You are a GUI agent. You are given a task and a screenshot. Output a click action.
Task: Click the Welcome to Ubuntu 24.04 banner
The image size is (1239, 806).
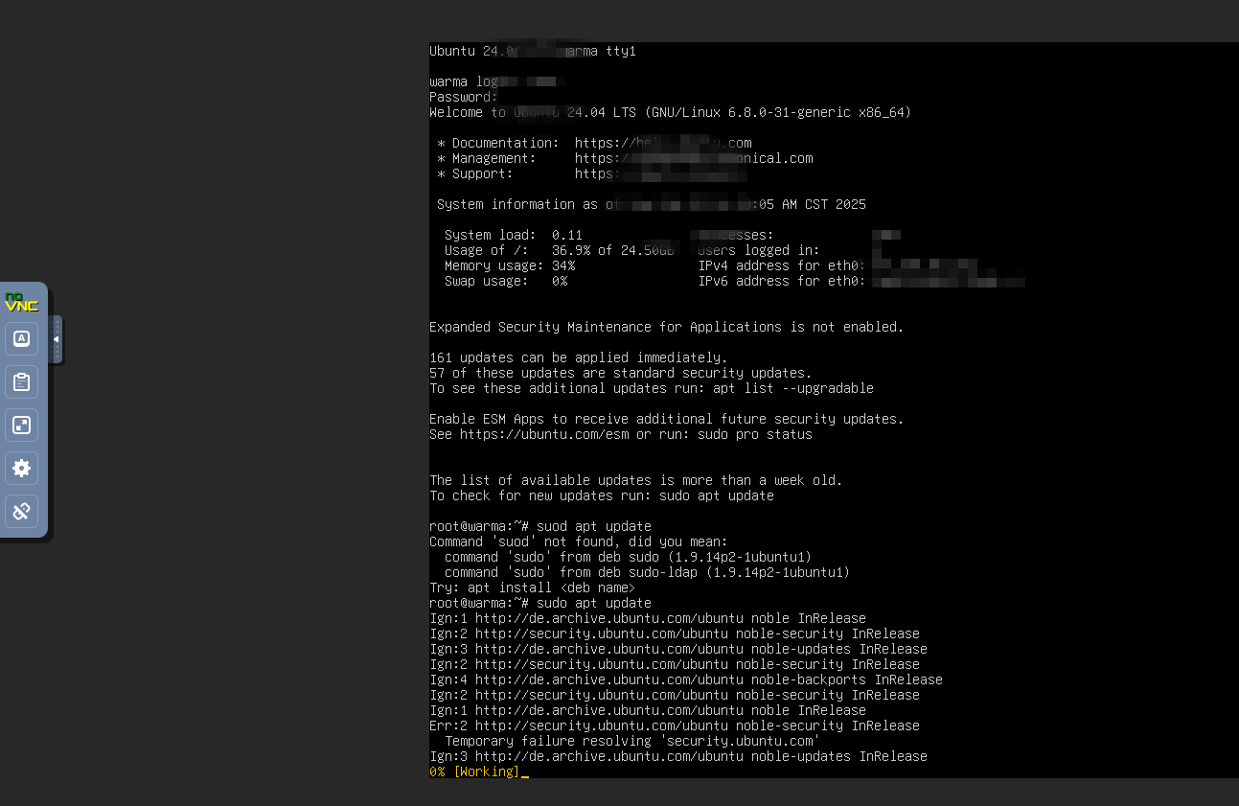668,111
